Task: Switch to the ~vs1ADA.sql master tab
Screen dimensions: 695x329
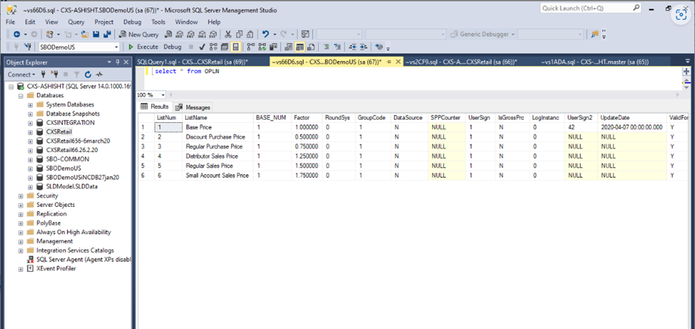Action: click(x=595, y=62)
